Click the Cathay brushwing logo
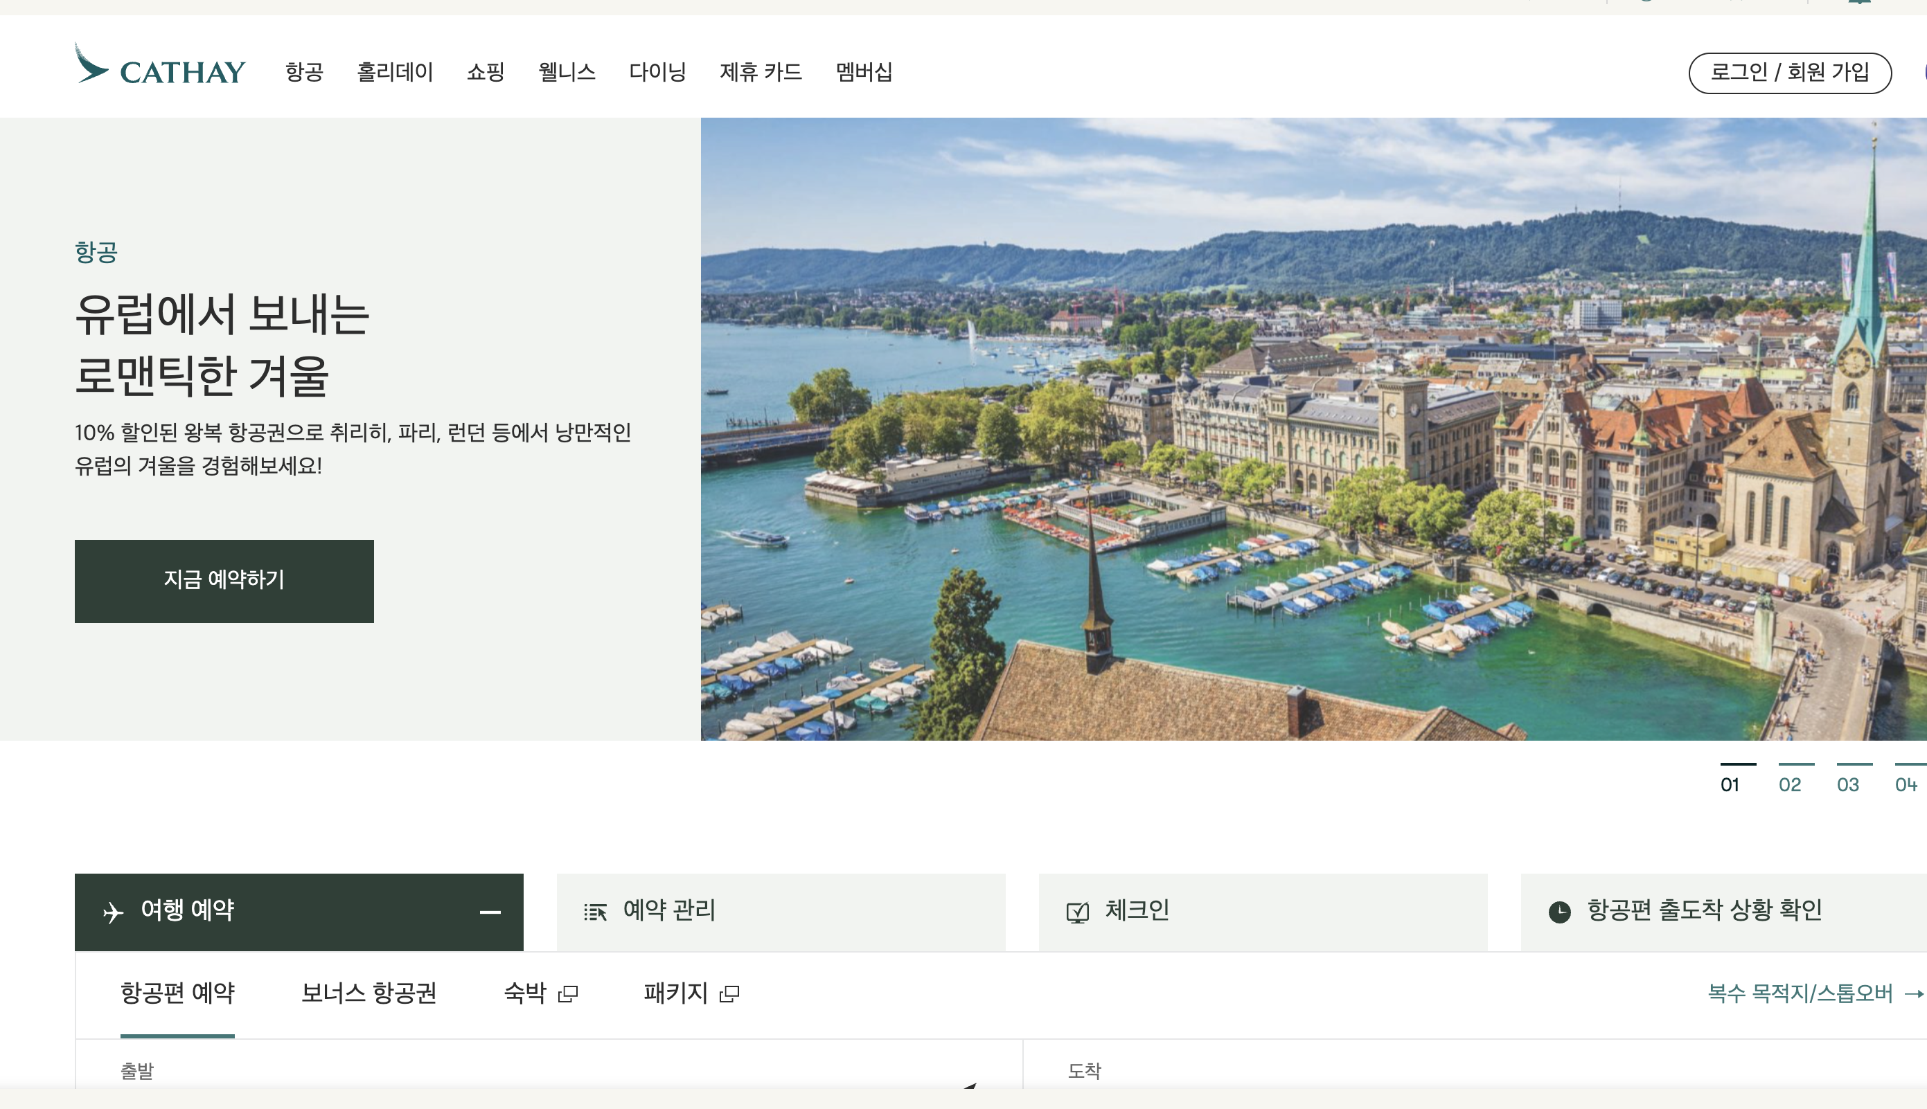 pyautogui.click(x=91, y=66)
